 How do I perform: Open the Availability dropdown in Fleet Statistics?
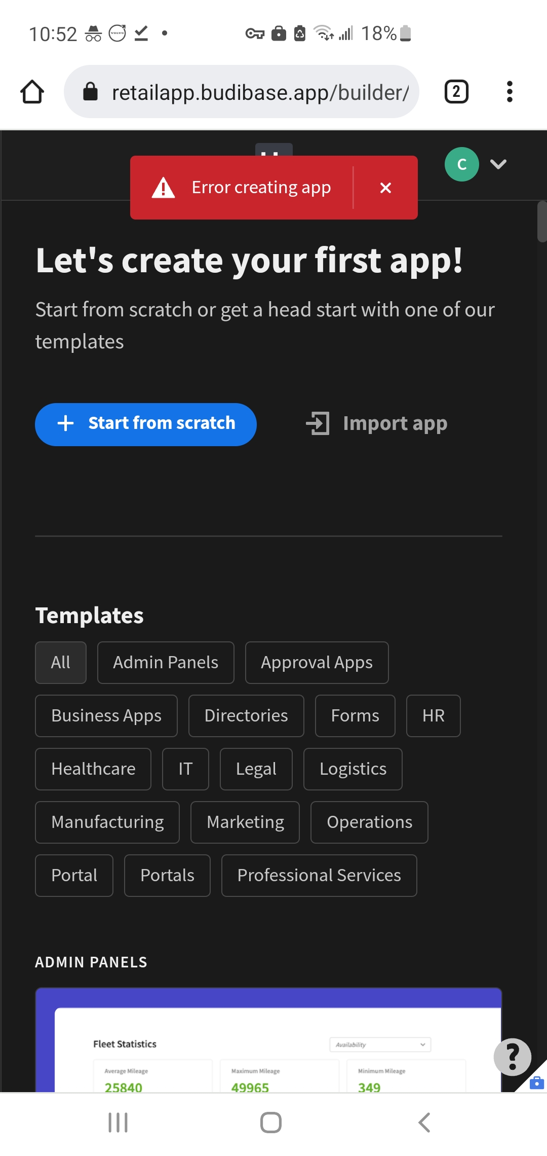point(380,1044)
